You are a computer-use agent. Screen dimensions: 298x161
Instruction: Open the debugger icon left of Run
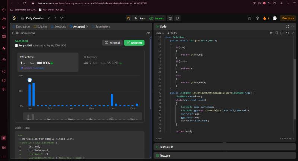(x=129, y=18)
